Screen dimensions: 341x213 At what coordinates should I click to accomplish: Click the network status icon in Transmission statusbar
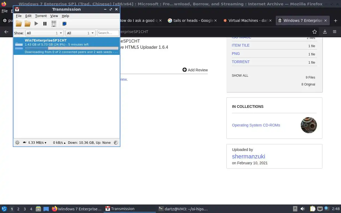click(116, 142)
